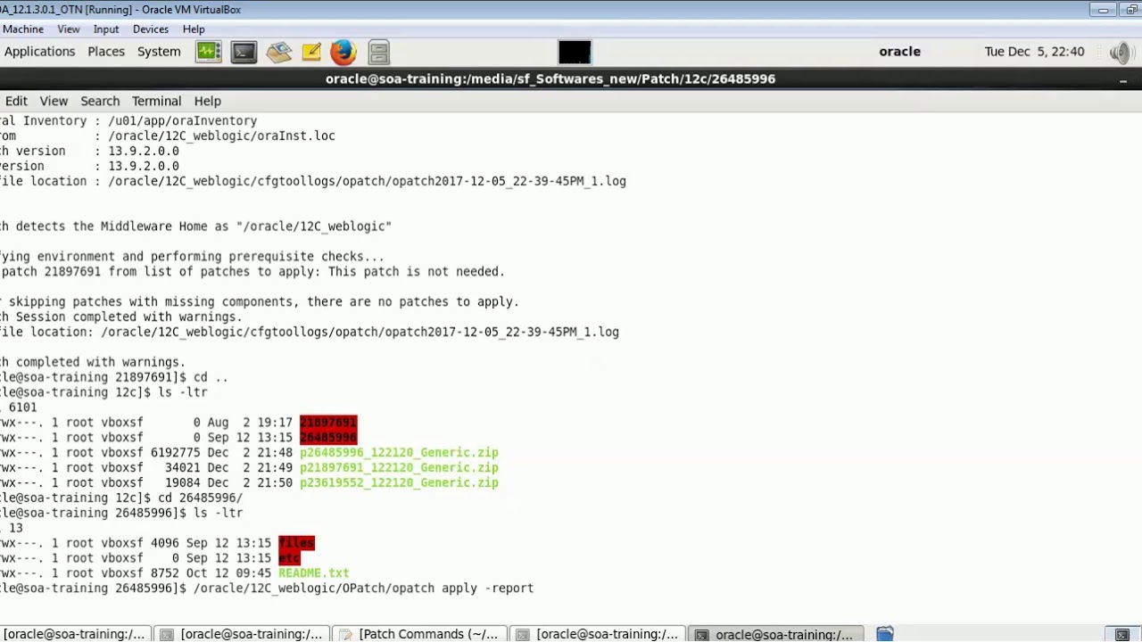Image resolution: width=1142 pixels, height=642 pixels.
Task: Click the red highlighted files directory
Action: coord(296,543)
